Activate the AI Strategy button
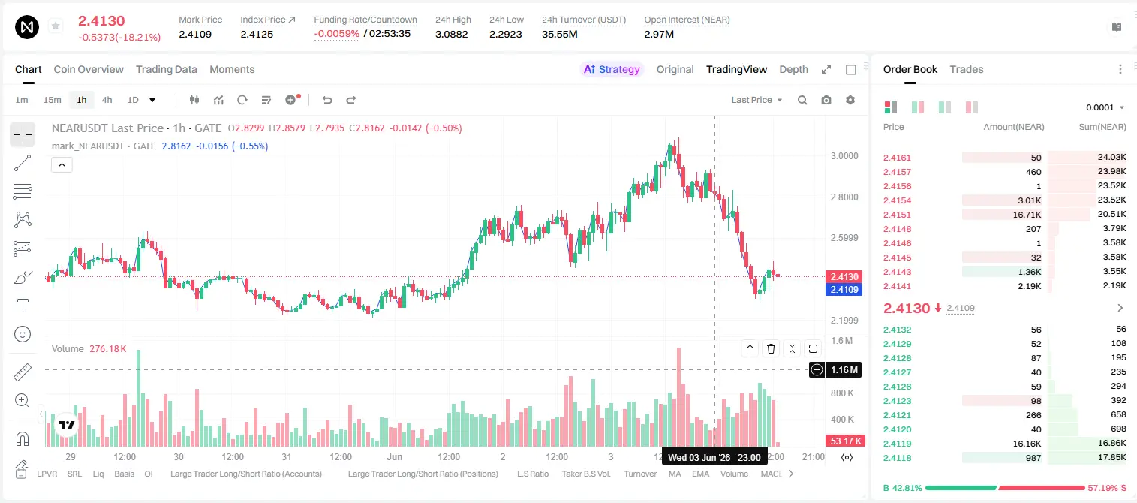The width and height of the screenshot is (1137, 503). [x=612, y=69]
